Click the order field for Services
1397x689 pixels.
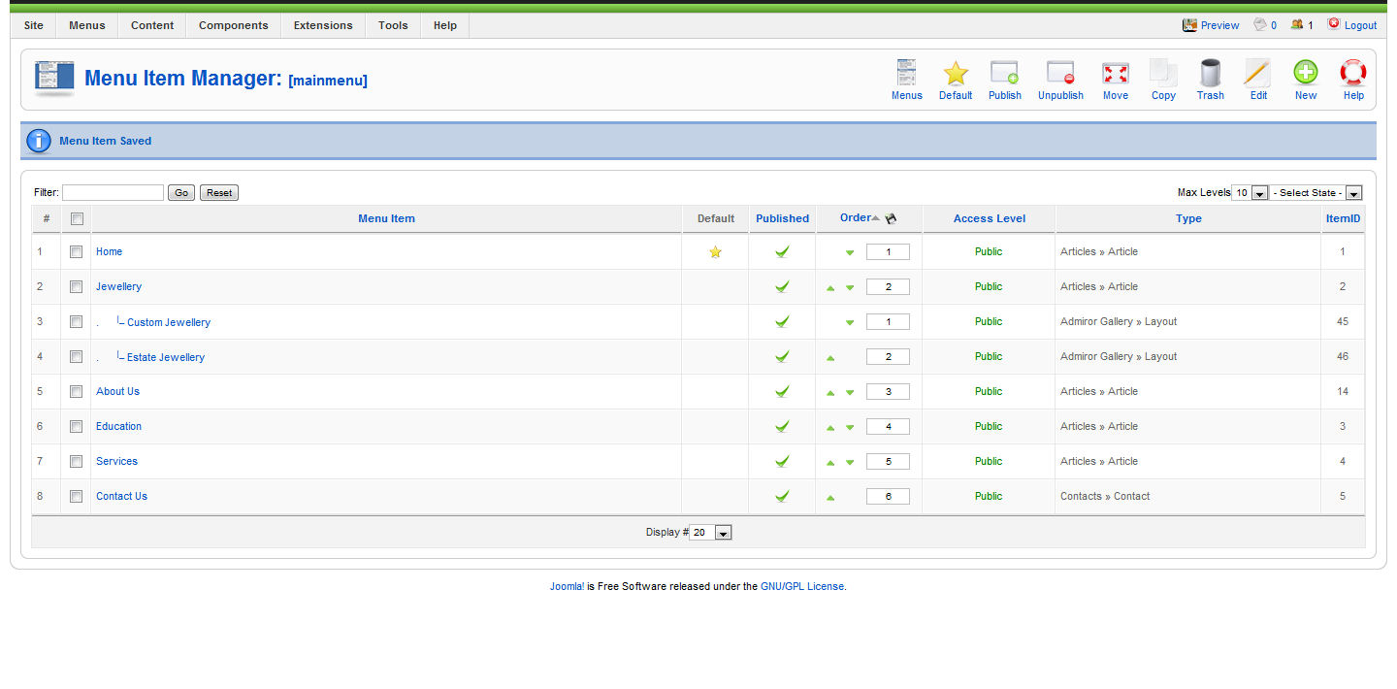pos(888,461)
